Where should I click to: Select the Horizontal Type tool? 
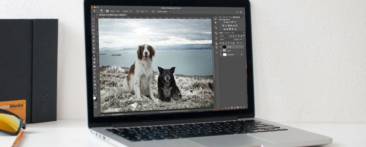tap(94, 73)
